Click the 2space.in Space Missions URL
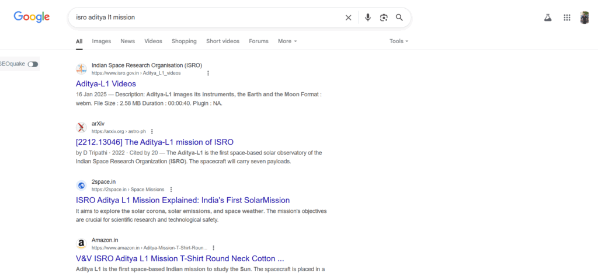The width and height of the screenshot is (598, 273). (128, 189)
